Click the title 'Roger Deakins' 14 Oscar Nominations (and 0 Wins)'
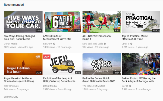 point(19,80)
